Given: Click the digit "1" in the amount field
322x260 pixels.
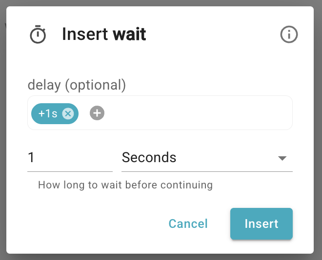Looking at the screenshot, I should point(32,158).
